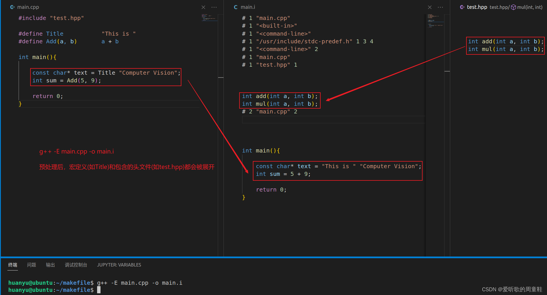Select the test.hpp tab
This screenshot has height=295, width=547.
pos(477,7)
